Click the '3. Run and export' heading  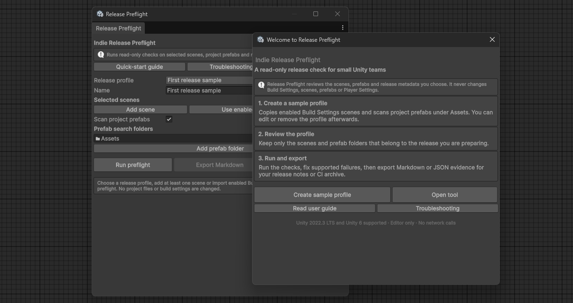point(282,158)
